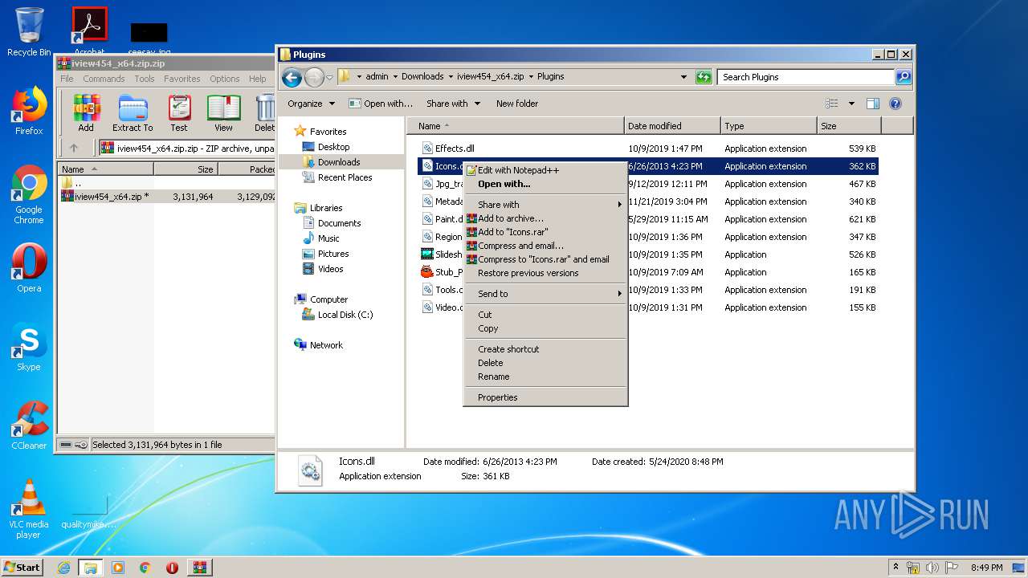Open WinRAR Commands menu
Viewport: 1028px width, 578px height.
104,79
